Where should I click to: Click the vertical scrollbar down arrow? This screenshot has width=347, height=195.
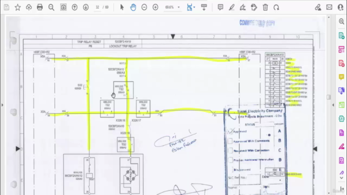coord(329,193)
